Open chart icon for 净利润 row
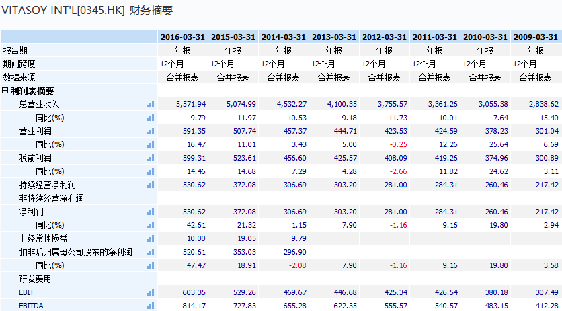The image size is (562, 311). pyautogui.click(x=151, y=212)
